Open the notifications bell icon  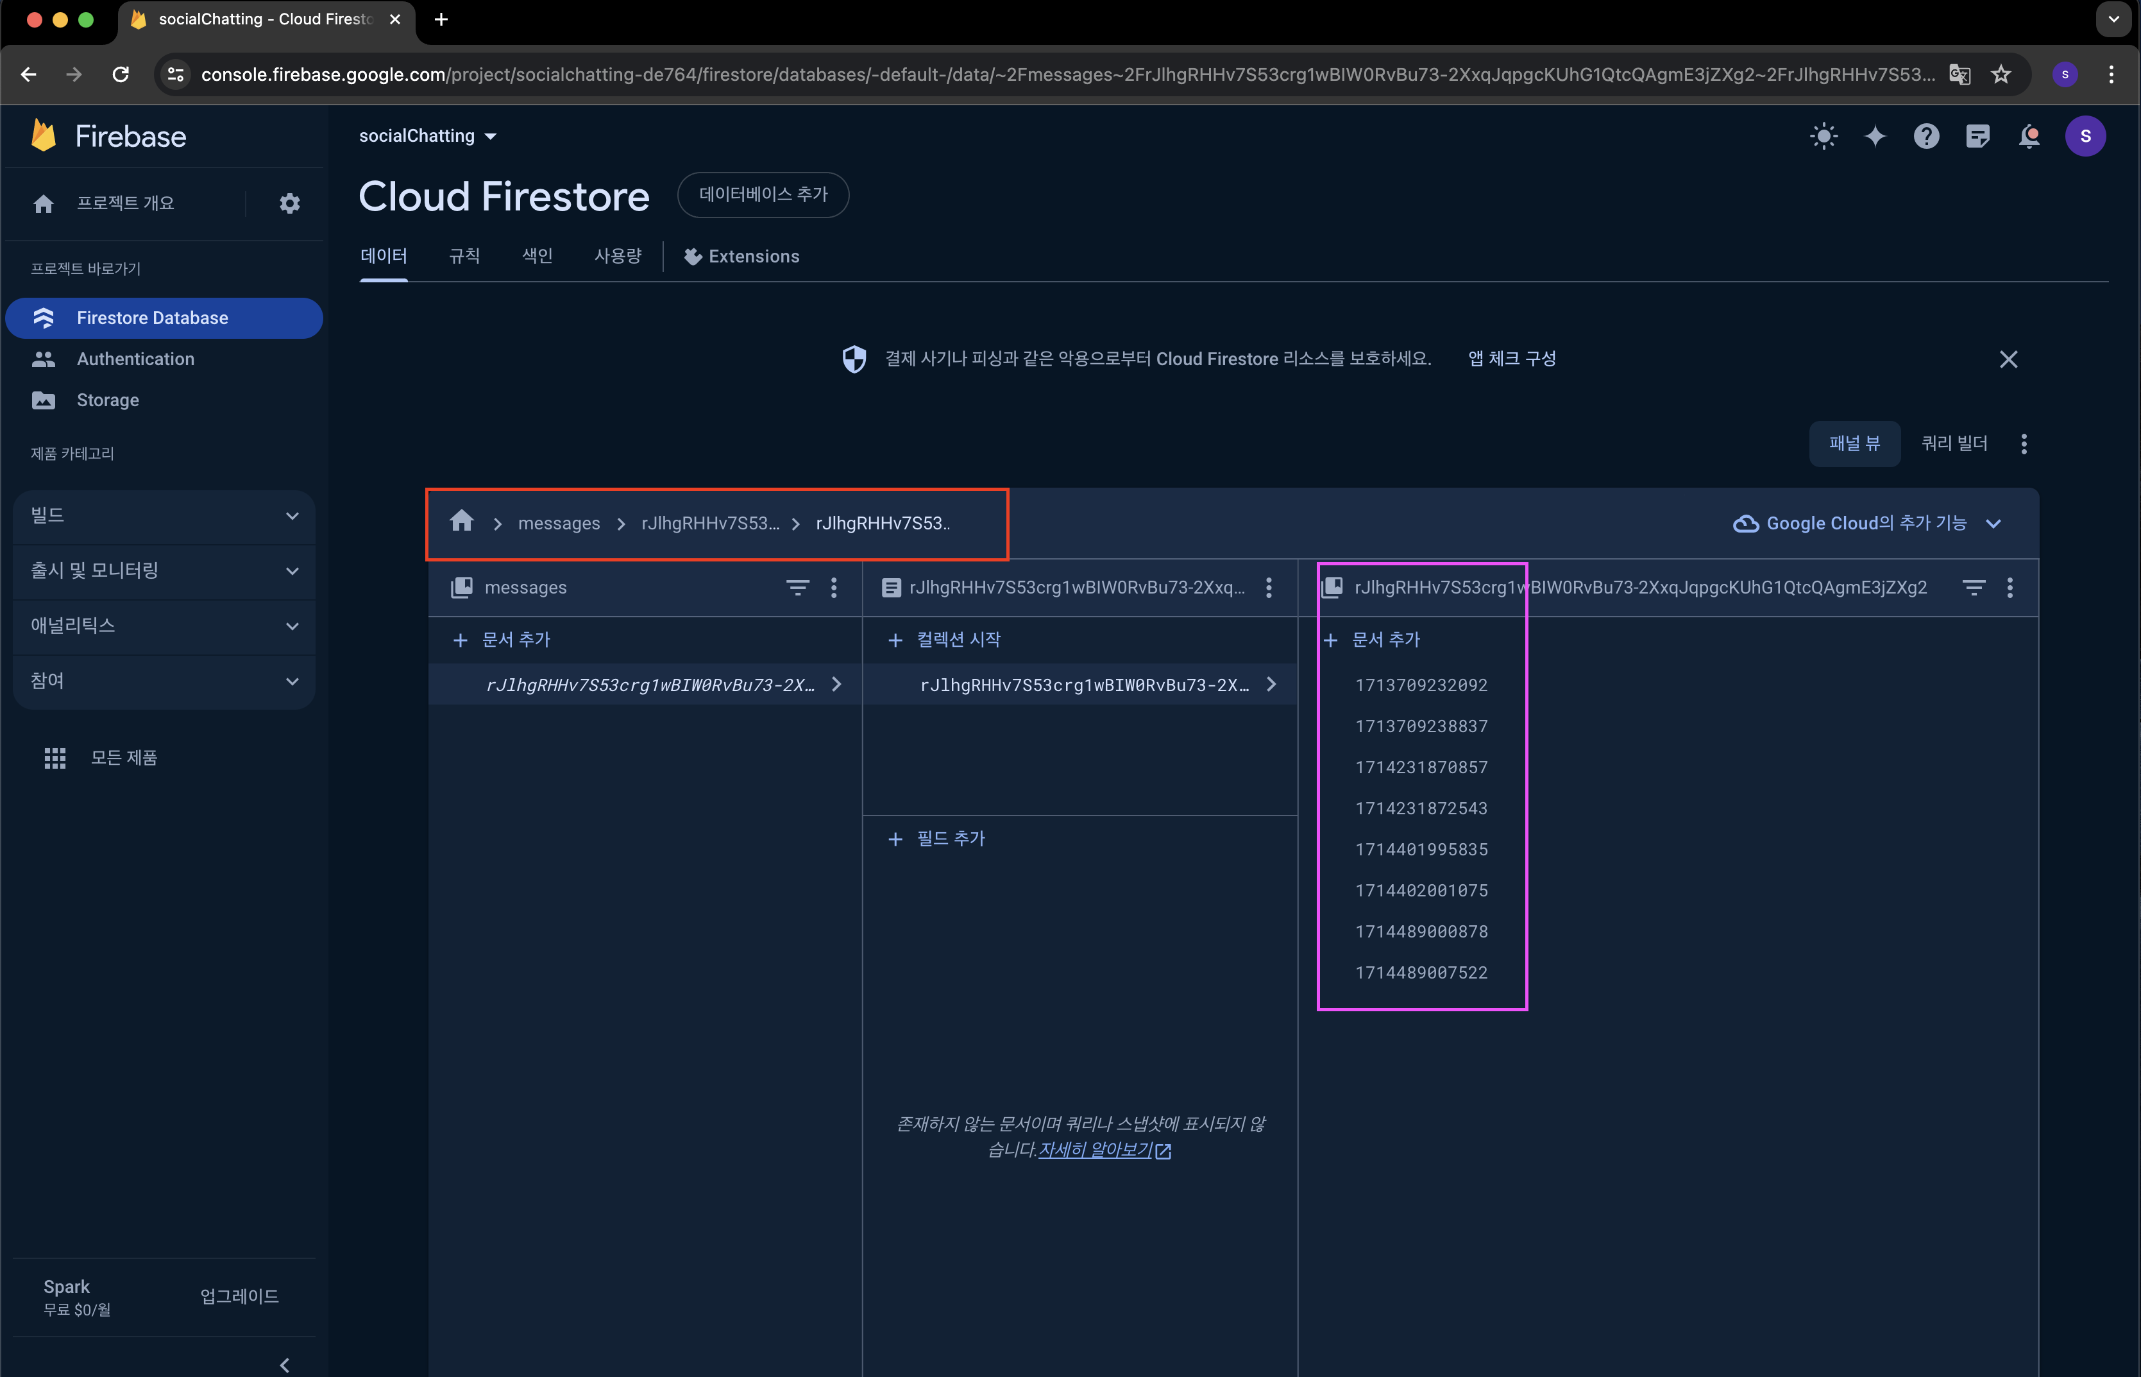click(2029, 136)
